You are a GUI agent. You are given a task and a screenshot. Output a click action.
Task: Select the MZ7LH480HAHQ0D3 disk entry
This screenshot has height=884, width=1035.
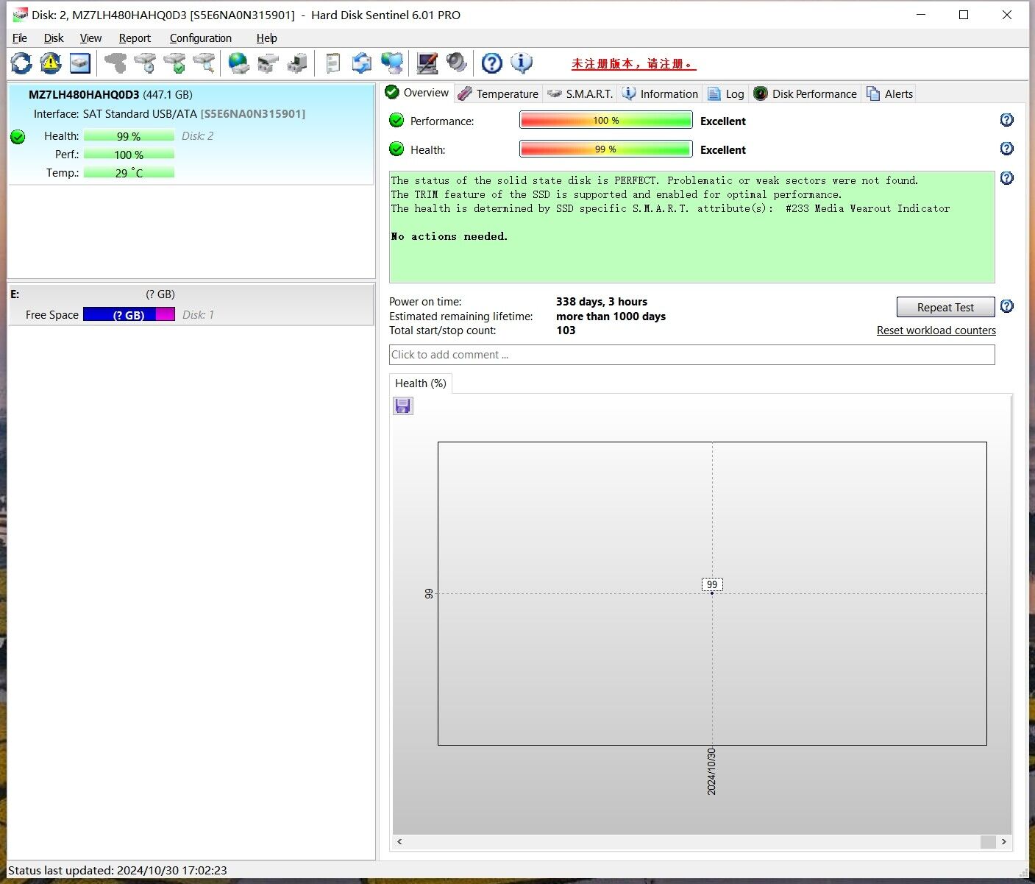click(x=191, y=134)
